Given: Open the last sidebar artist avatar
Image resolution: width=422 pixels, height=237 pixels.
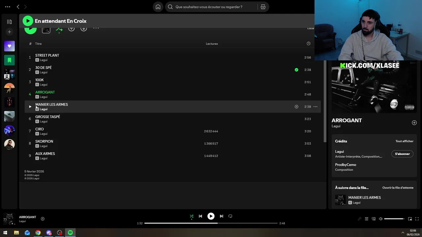Looking at the screenshot, I should 9,144.
